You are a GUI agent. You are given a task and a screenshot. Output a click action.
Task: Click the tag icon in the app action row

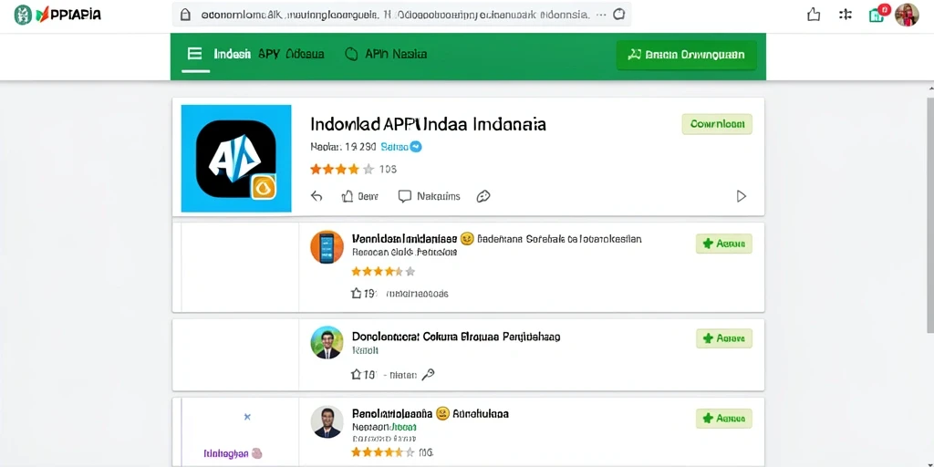click(483, 196)
